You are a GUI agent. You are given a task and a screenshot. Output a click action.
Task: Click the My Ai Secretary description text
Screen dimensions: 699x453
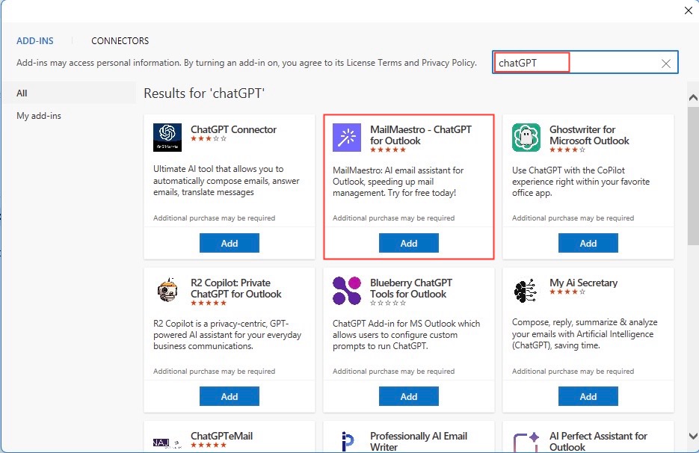pos(585,334)
